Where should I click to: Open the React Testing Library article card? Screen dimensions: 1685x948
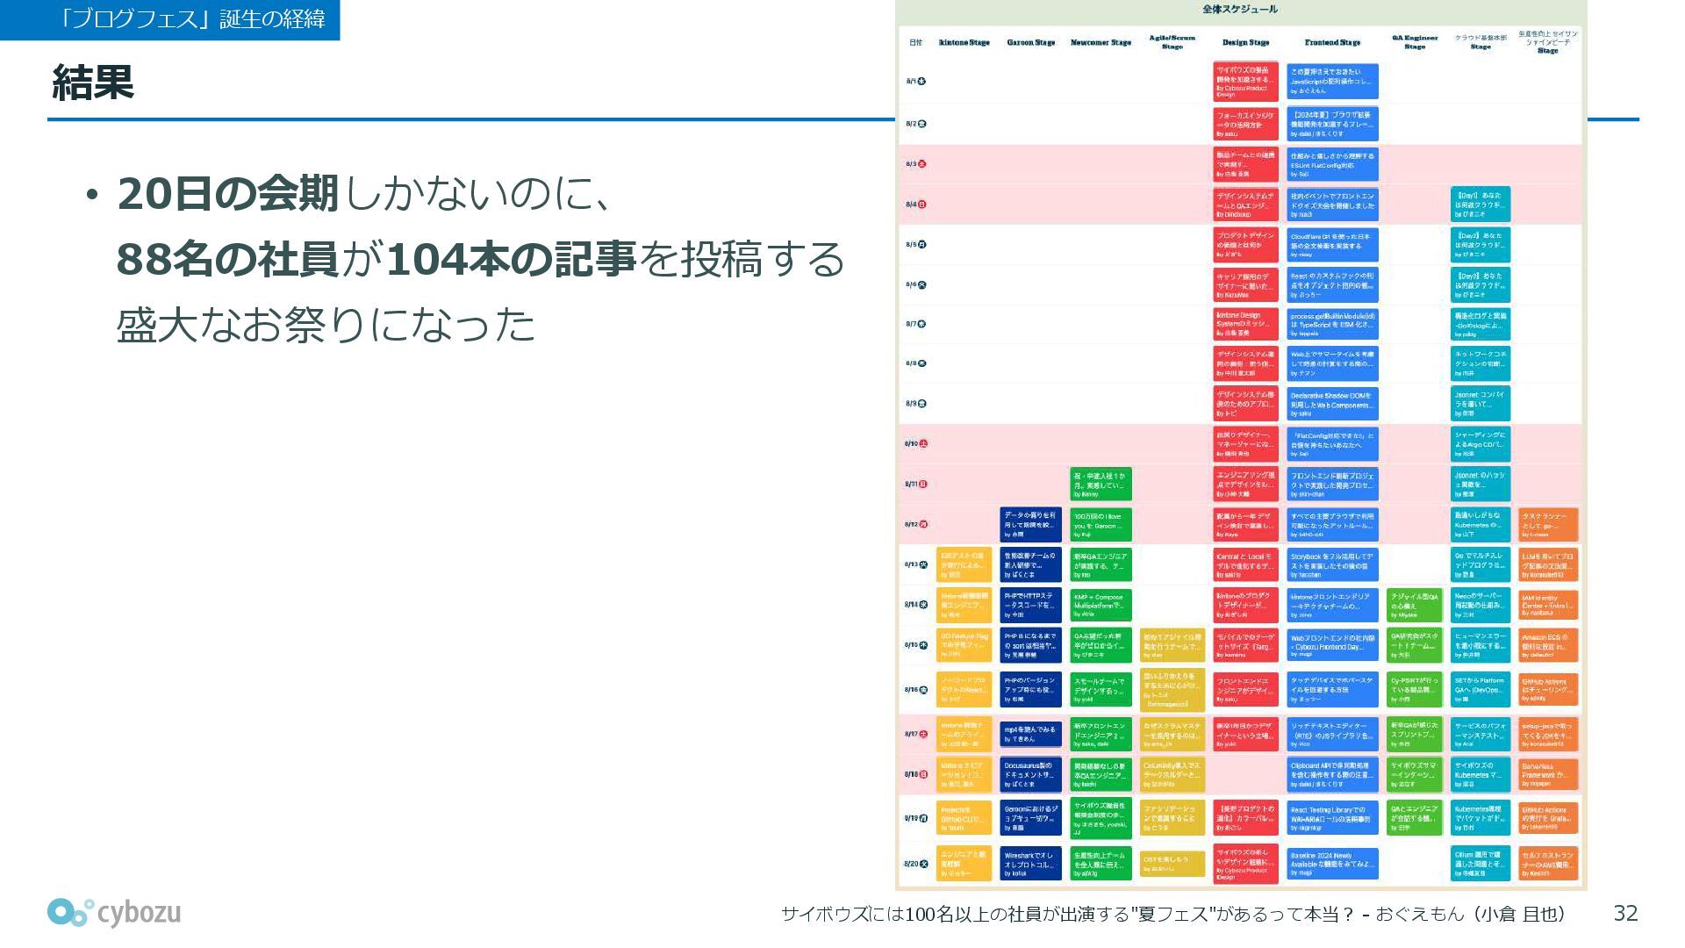click(1332, 818)
